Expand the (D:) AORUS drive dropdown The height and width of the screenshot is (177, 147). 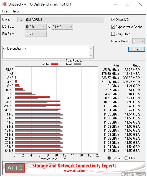[64, 20]
